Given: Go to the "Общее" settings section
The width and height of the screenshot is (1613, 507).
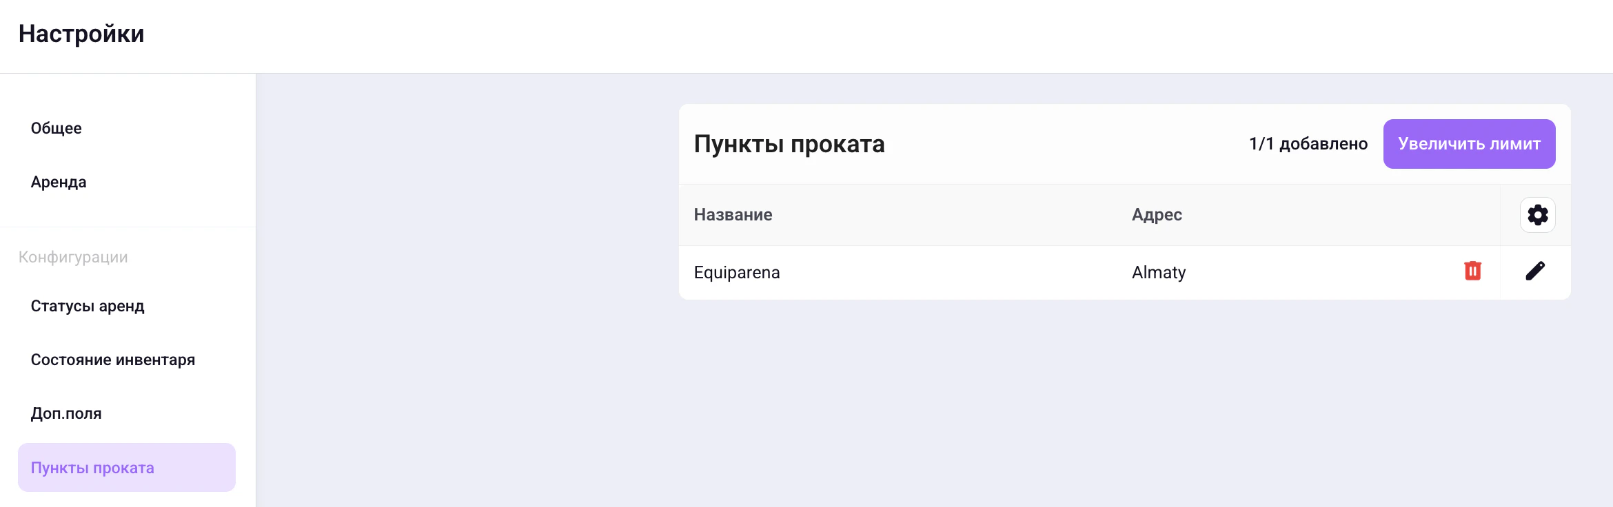Looking at the screenshot, I should coord(56,127).
